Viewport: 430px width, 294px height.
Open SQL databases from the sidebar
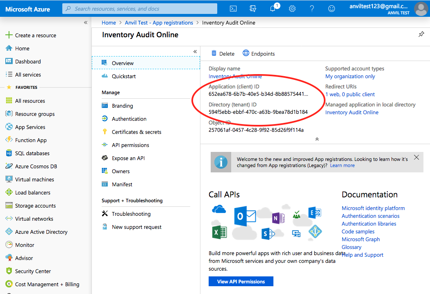tap(31, 153)
